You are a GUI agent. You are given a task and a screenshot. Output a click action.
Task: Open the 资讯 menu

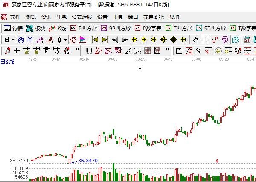[46, 17]
